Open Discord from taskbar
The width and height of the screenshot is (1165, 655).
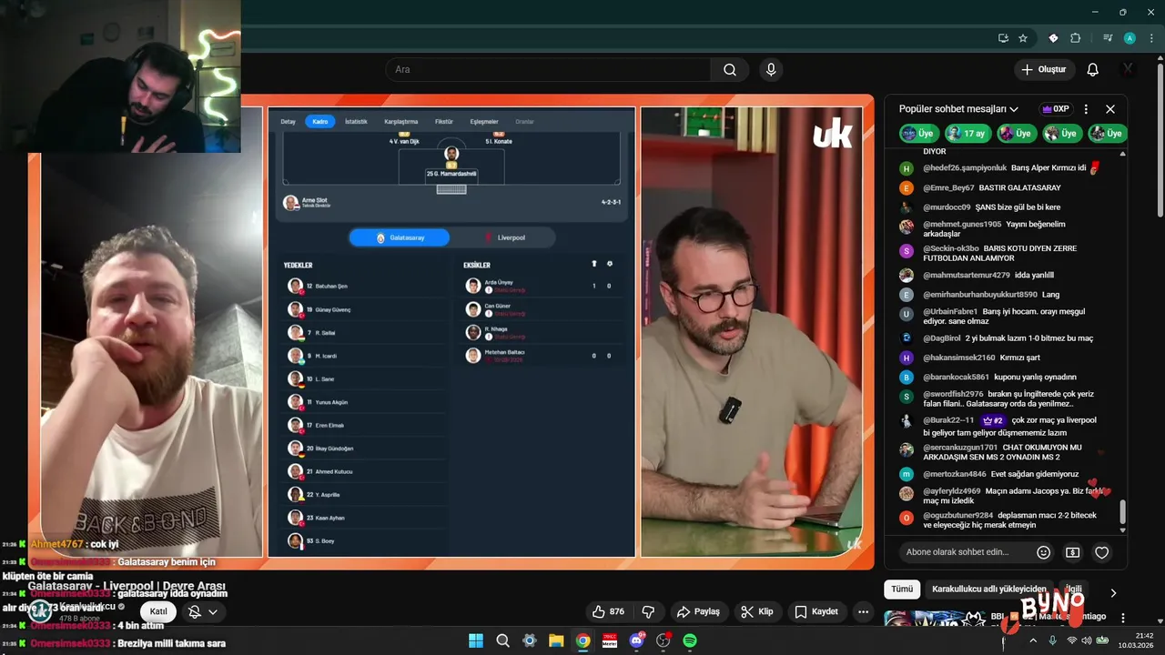tap(636, 640)
